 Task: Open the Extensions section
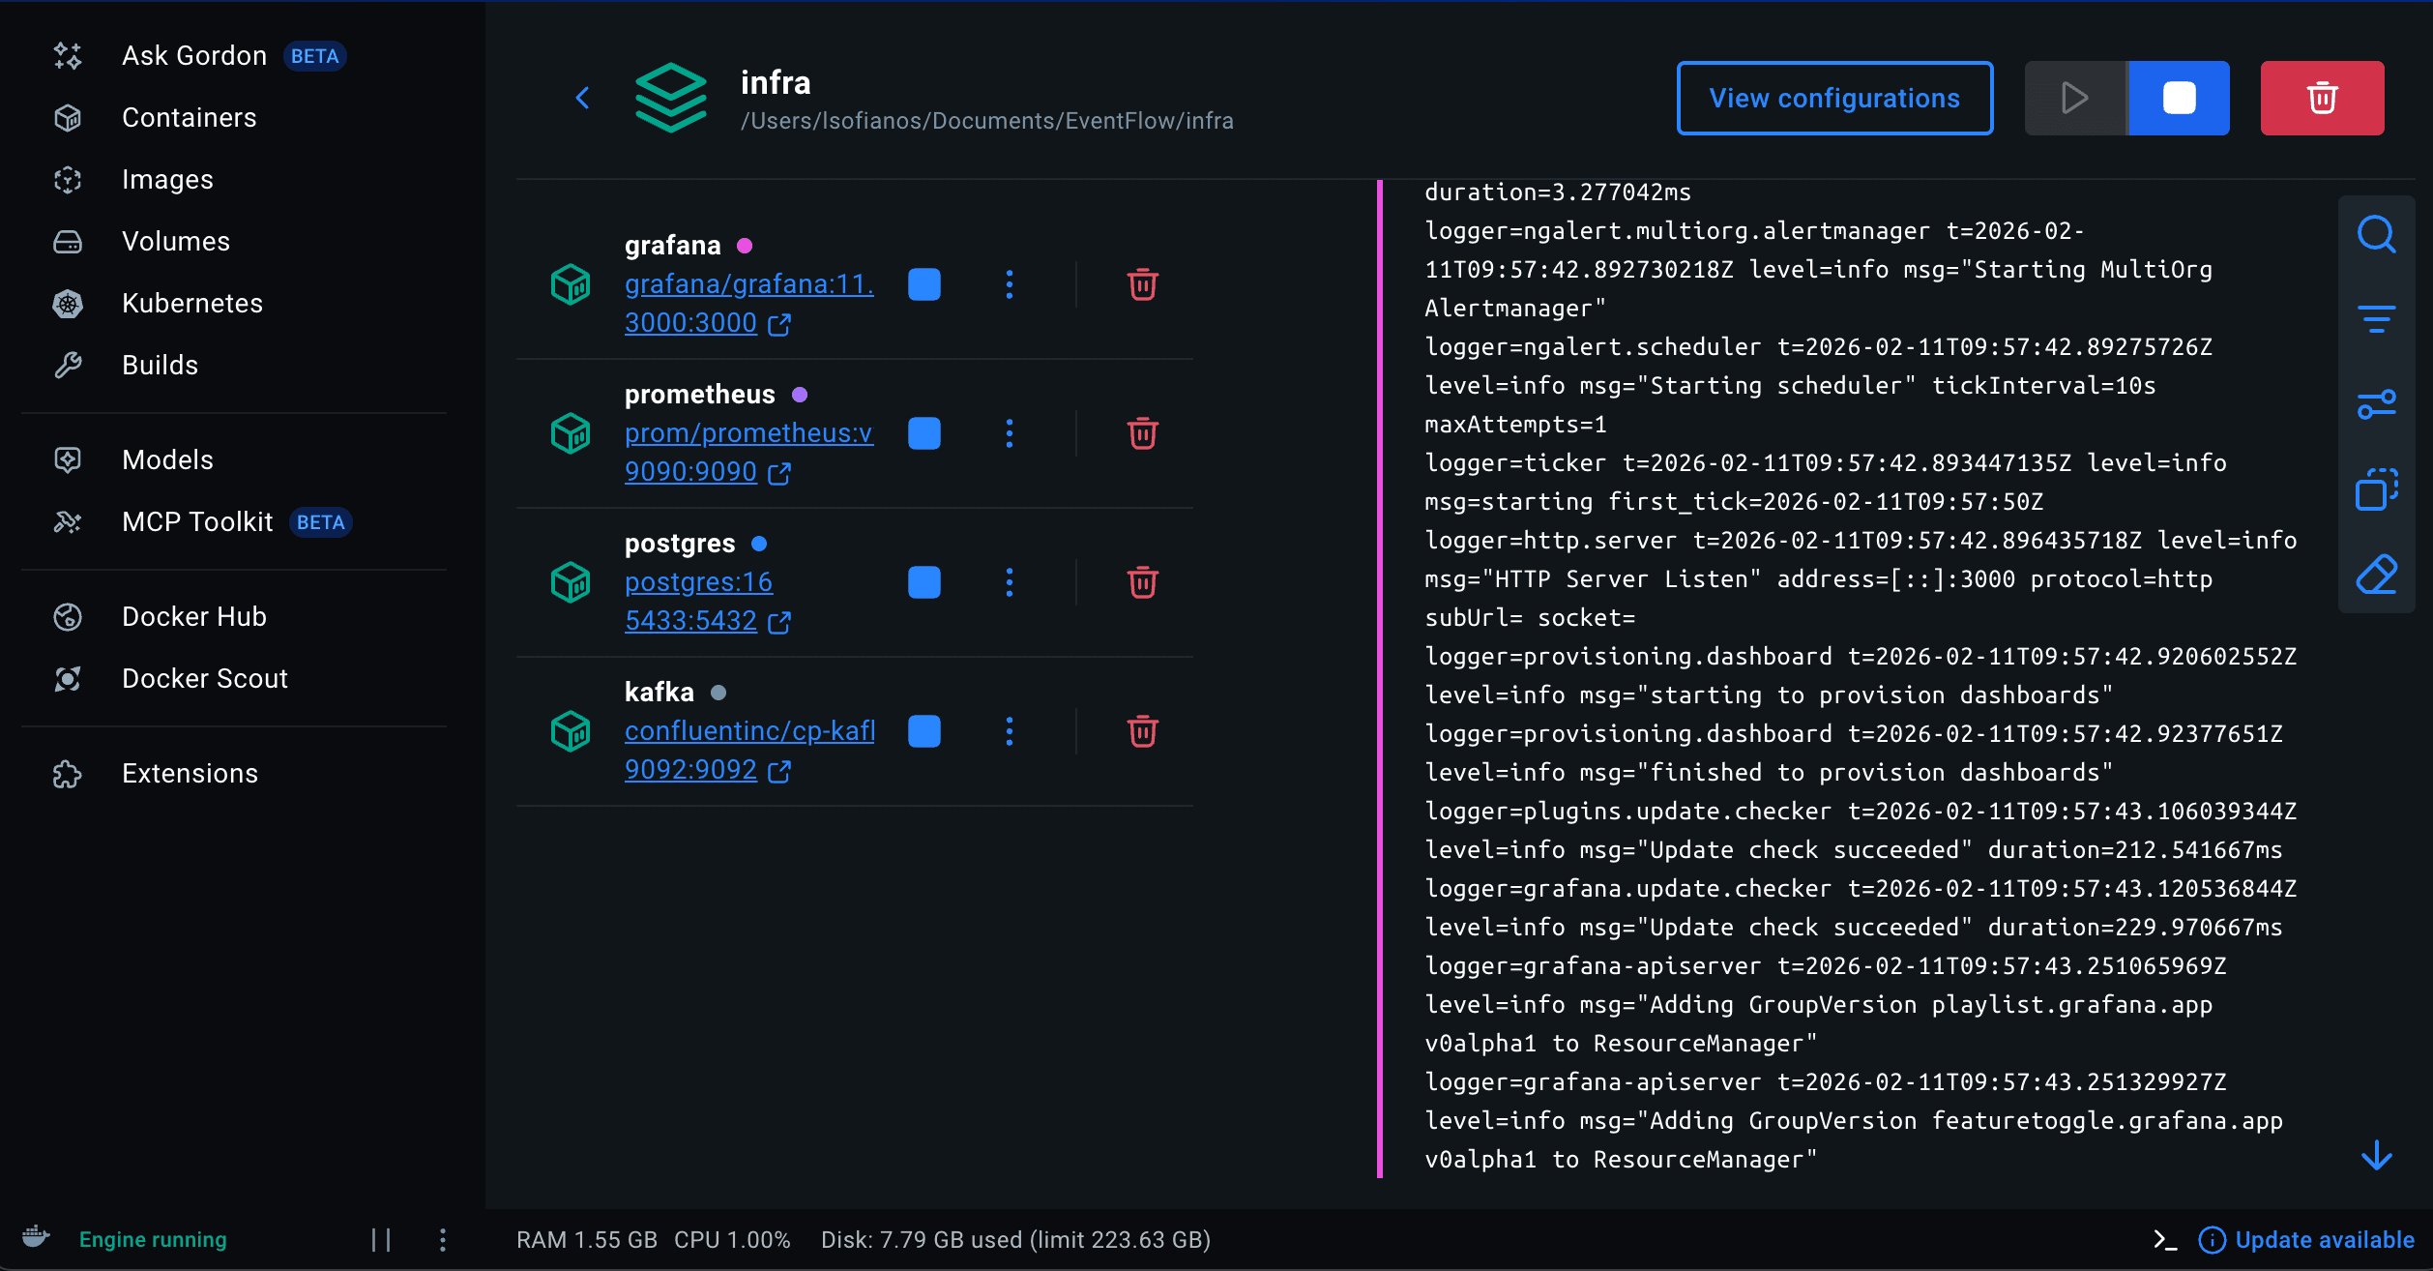(x=190, y=772)
